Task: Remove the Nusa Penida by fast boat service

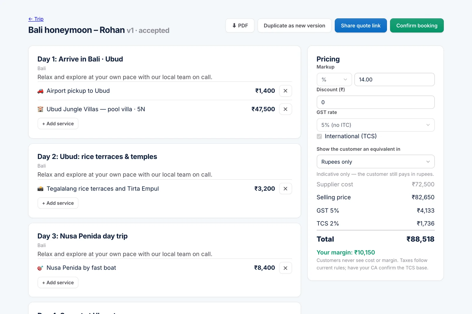Action: point(285,268)
